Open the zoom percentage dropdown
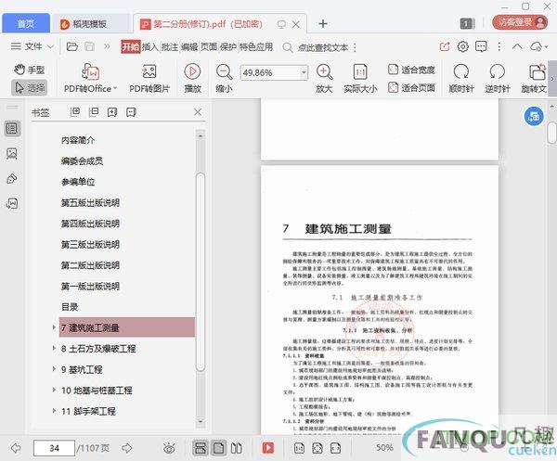 click(x=304, y=72)
